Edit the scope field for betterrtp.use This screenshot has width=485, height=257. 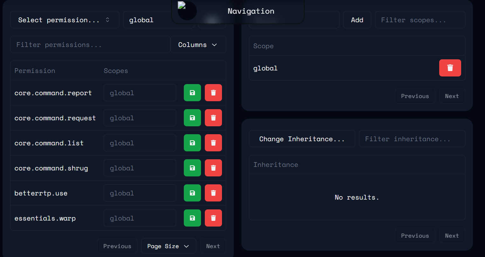tap(140, 193)
